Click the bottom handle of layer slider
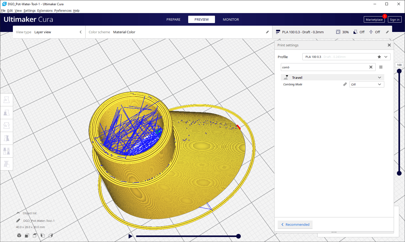This screenshot has height=242, width=405. (x=399, y=173)
